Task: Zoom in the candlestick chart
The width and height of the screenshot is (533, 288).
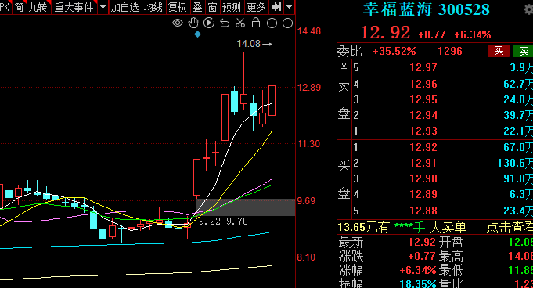Action: 272,23
